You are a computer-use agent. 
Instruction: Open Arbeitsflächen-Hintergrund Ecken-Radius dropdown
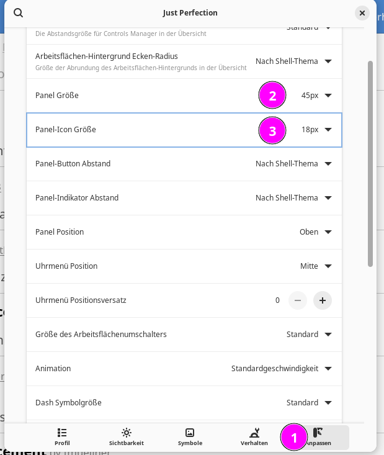(x=294, y=61)
